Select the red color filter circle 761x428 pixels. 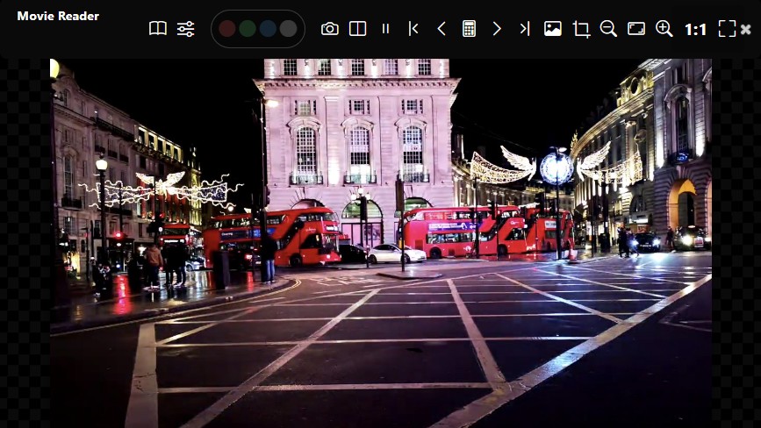[x=227, y=29]
